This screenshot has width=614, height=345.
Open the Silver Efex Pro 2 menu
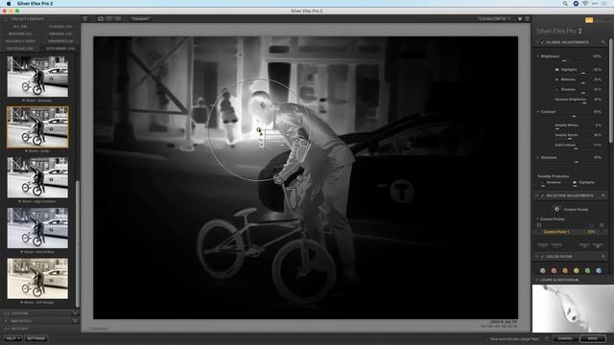35,4
